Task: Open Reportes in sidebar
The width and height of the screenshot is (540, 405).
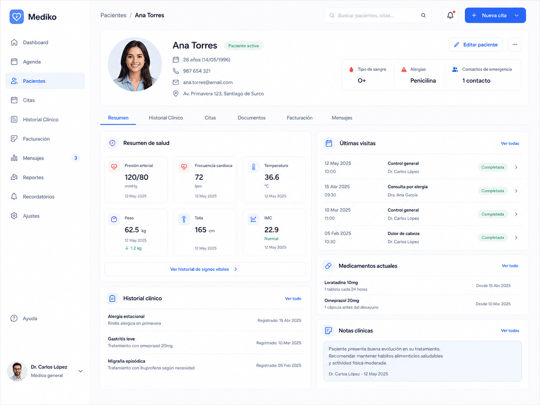Action: [45, 178]
